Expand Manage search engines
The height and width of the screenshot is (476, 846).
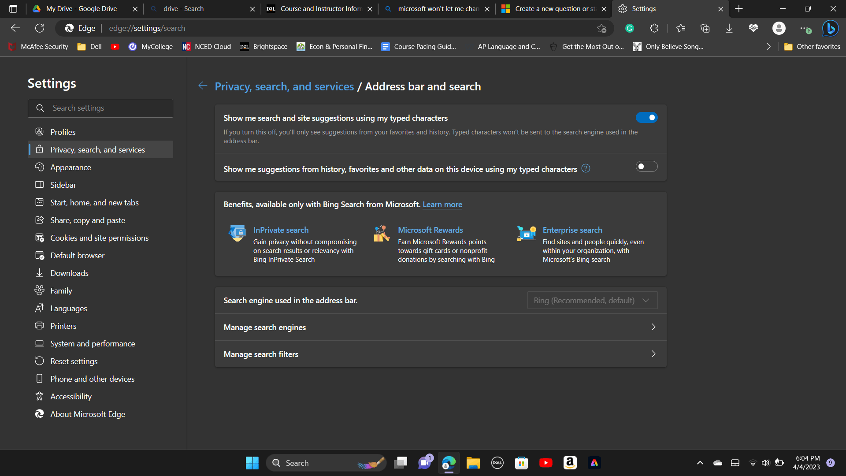pyautogui.click(x=441, y=327)
